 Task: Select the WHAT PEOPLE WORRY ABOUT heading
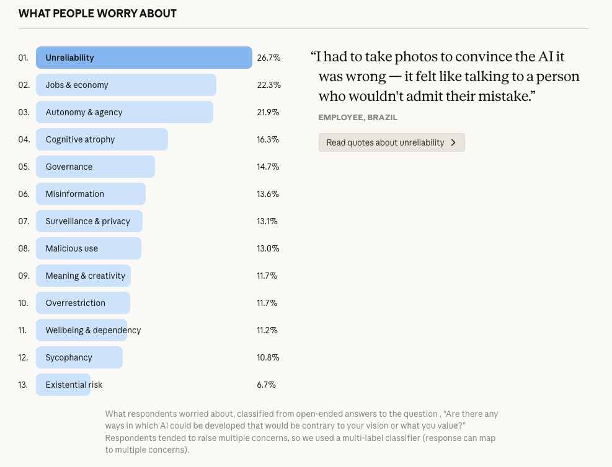(x=97, y=13)
